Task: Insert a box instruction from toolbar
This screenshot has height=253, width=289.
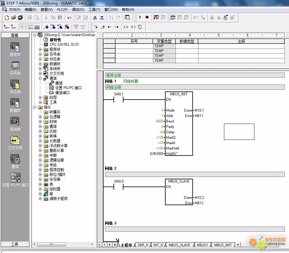Action: [x=140, y=27]
